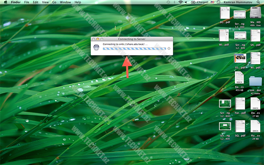The height and width of the screenshot is (165, 264).
Task: Open the File menu
Action: [x=27, y=2]
